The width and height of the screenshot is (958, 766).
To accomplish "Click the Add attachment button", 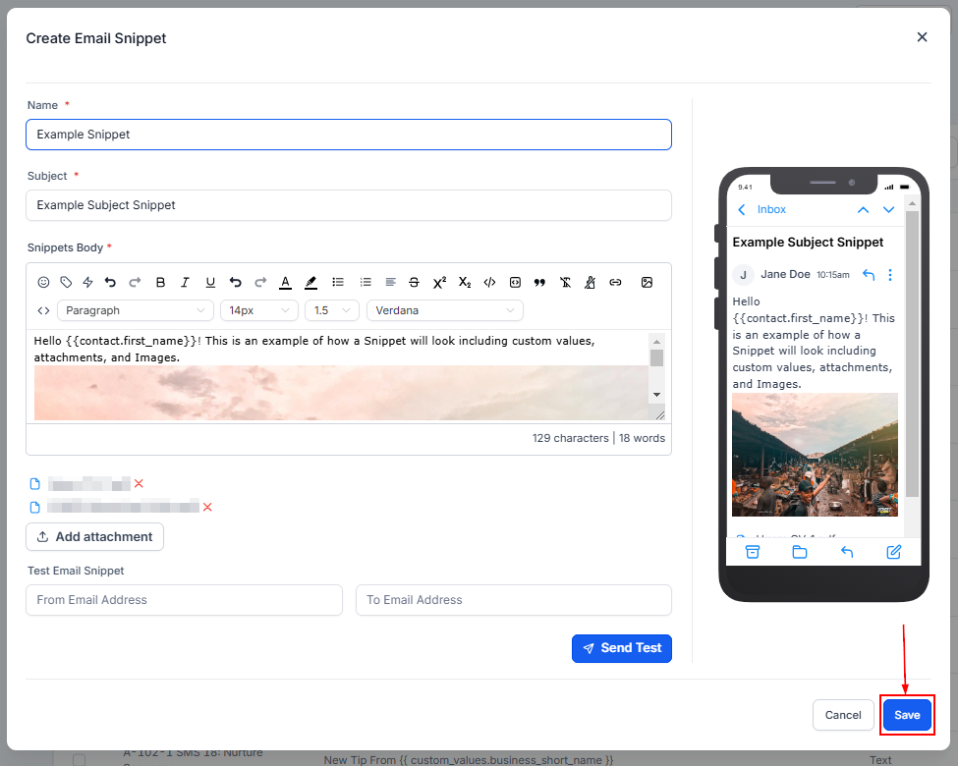I will [x=94, y=537].
